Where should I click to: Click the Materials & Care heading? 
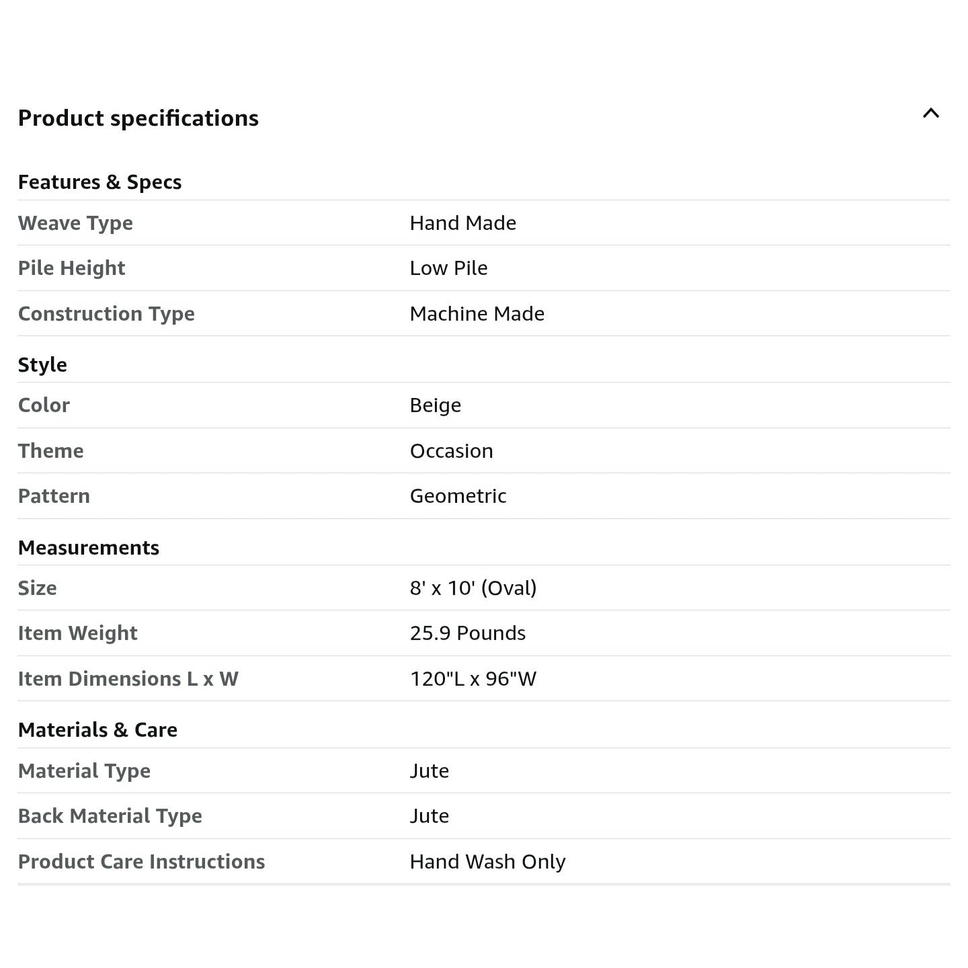click(x=97, y=730)
